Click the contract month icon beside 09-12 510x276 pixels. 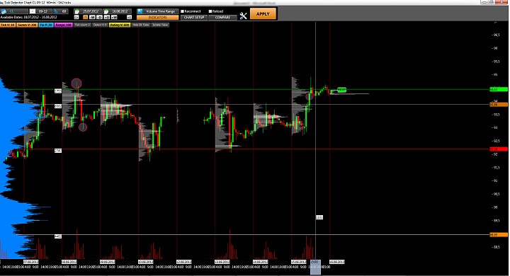coord(33,11)
